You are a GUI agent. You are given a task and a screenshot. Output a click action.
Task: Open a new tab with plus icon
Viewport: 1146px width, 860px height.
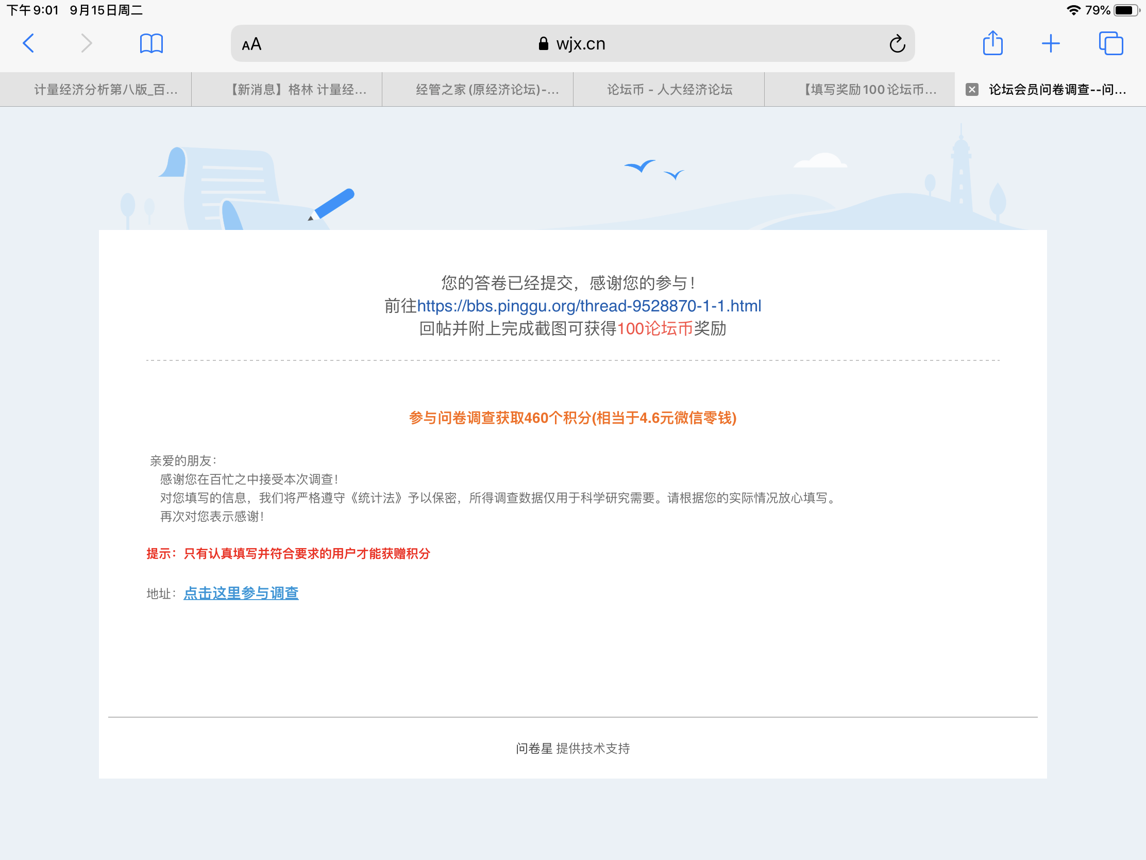[x=1051, y=43]
